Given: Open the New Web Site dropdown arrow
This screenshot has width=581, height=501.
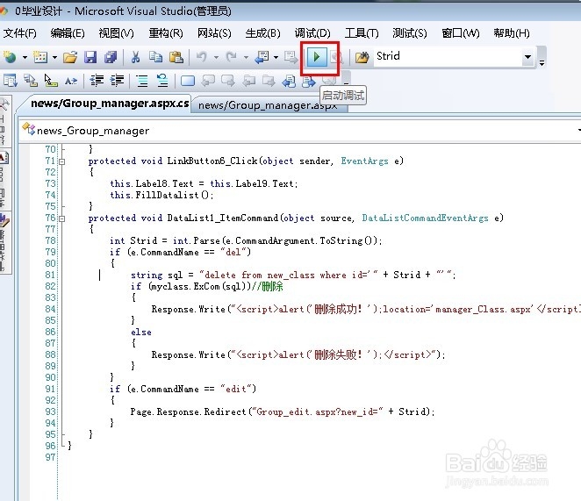Looking at the screenshot, I should click(x=25, y=57).
